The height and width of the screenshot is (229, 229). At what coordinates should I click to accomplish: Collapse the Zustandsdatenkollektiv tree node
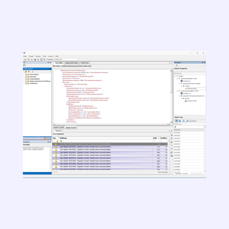coord(177,91)
